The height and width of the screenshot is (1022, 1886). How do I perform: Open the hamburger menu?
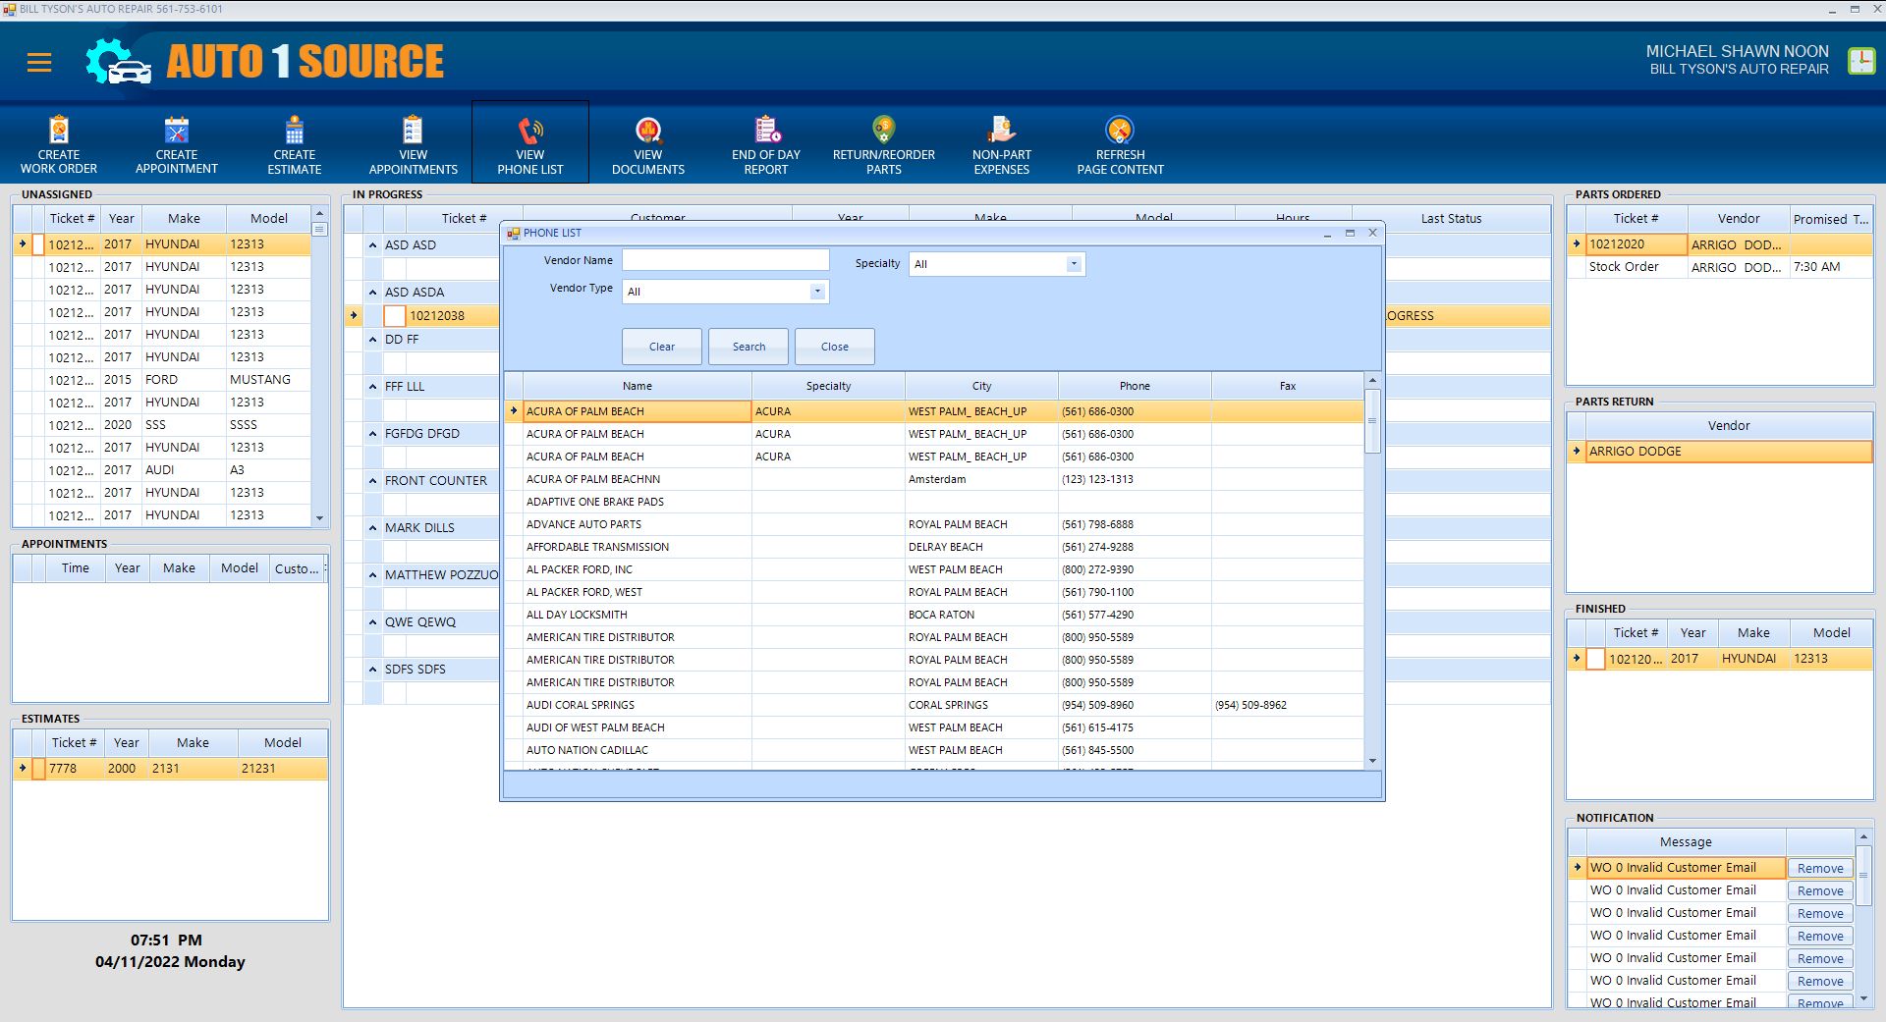[x=39, y=64]
